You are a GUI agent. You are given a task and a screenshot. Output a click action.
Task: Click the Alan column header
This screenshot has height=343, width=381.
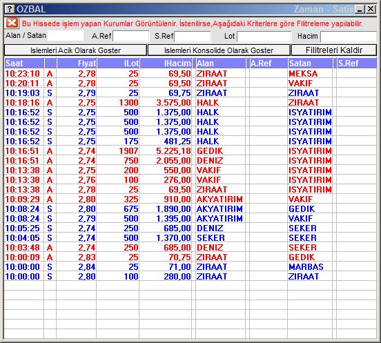click(220, 63)
